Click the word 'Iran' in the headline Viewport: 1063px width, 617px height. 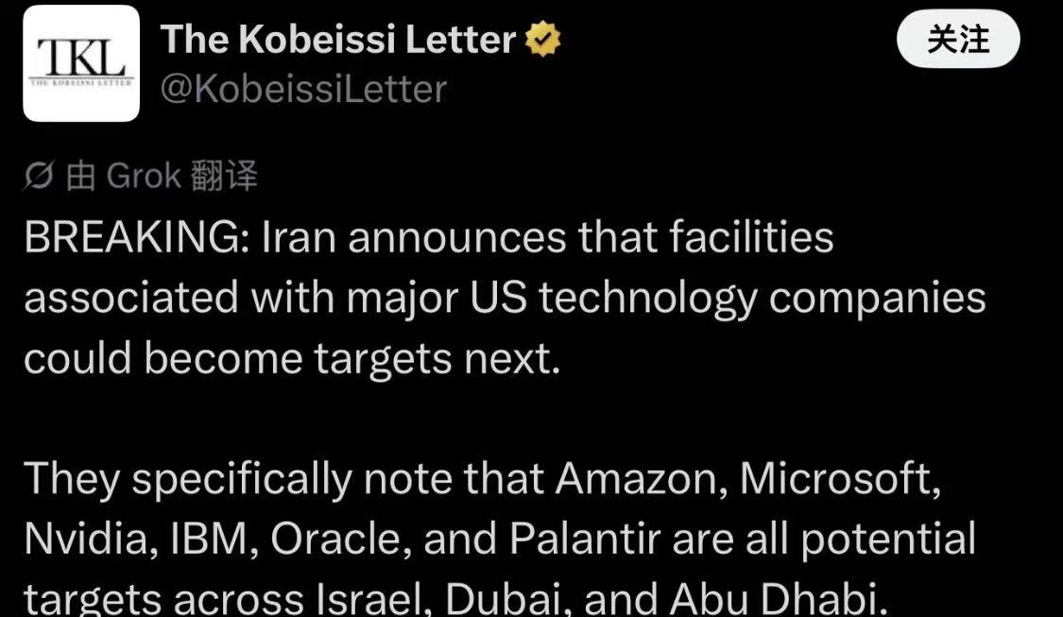(298, 238)
